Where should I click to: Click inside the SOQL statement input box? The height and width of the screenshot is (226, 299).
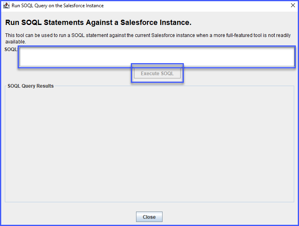tap(157, 57)
